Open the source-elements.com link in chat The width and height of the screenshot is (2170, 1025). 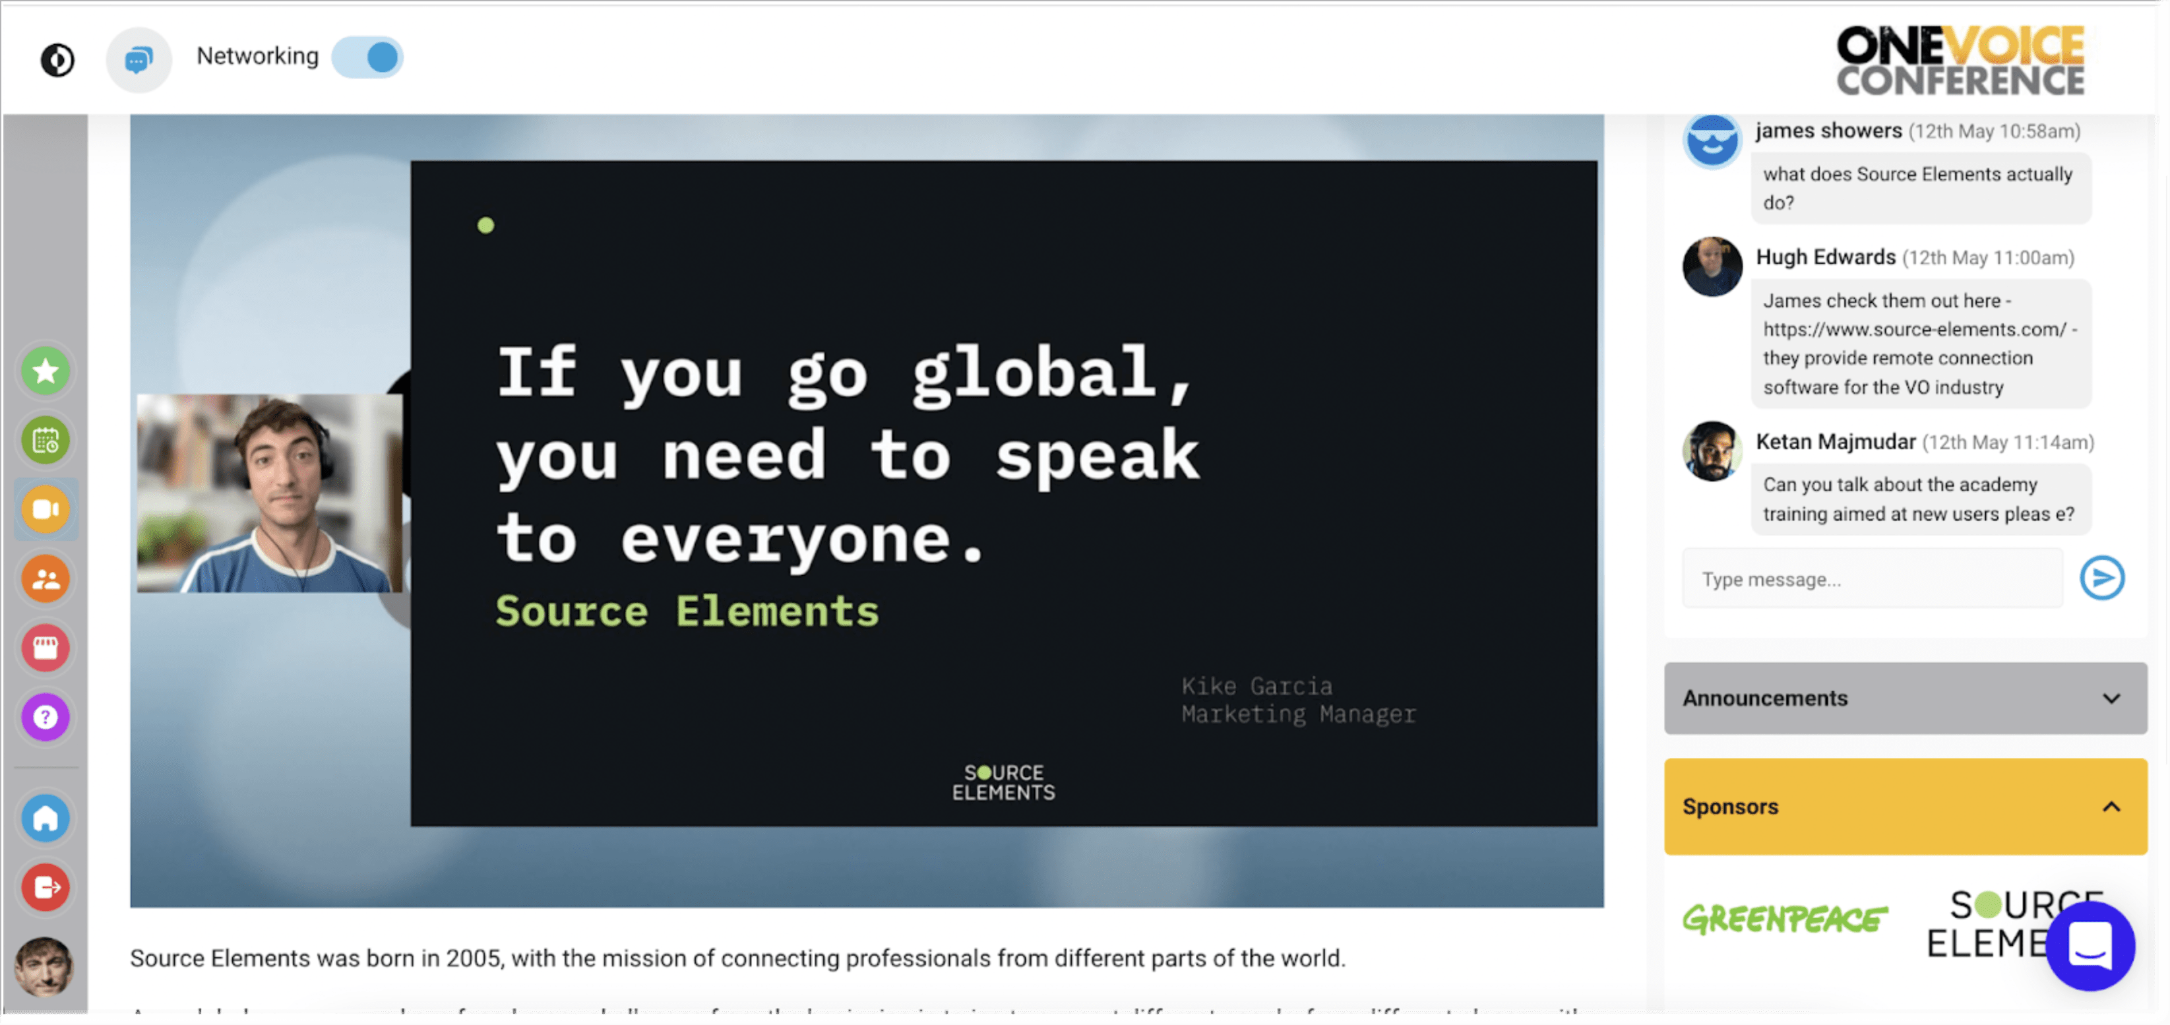(1914, 329)
